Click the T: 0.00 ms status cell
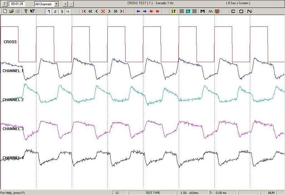The width and height of the screenshot is (285, 195). pos(223,193)
